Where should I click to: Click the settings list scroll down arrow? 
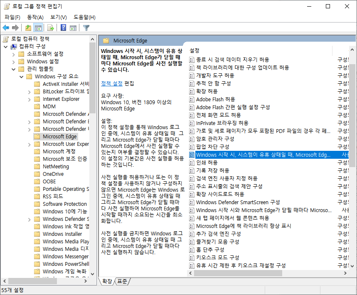(x=352, y=266)
